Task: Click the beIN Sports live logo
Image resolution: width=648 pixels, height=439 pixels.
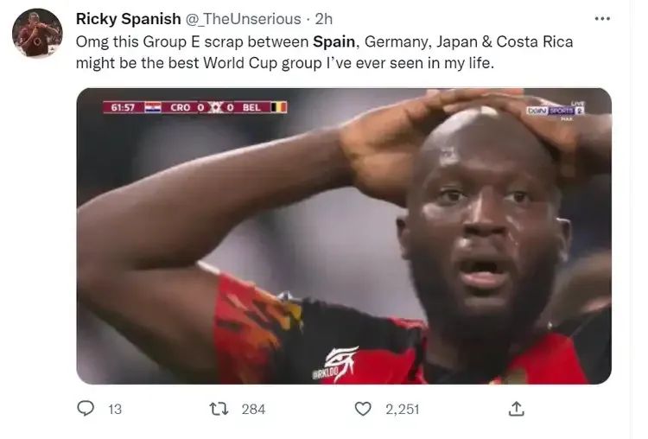Action: (x=556, y=111)
